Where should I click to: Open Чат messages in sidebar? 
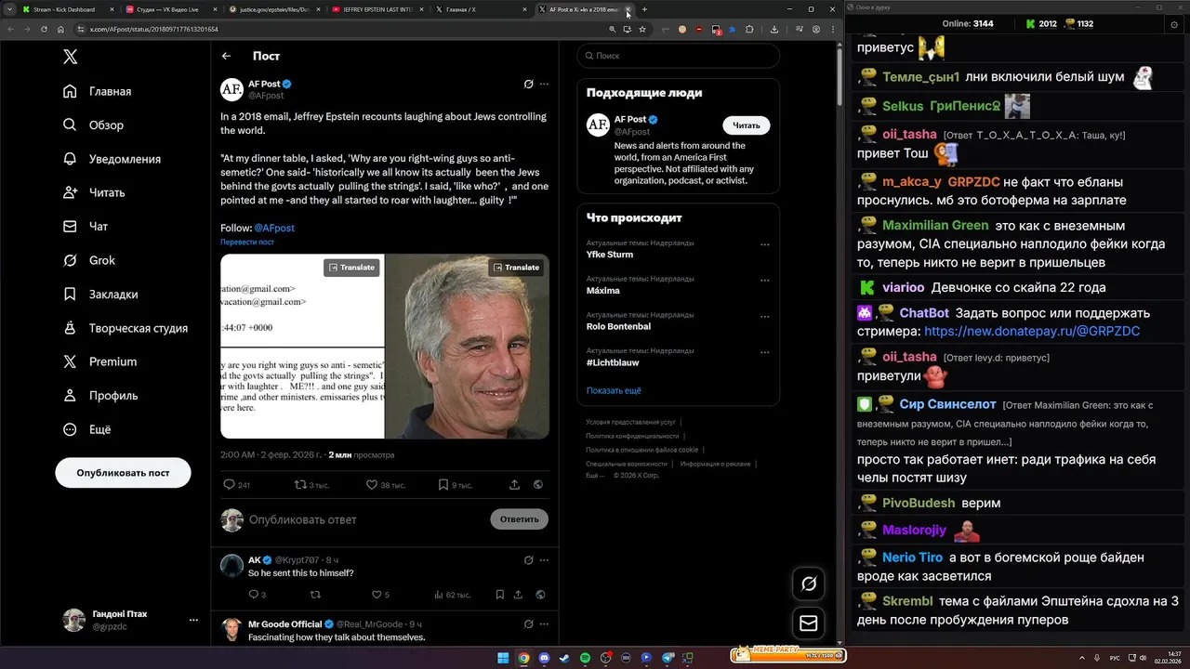[x=86, y=226]
